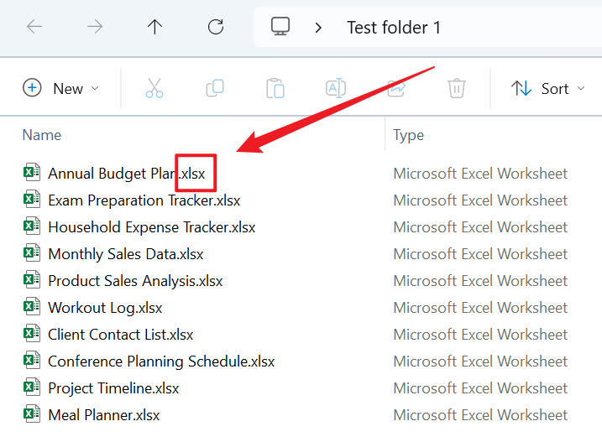Open the New item dropdown
602x442 pixels.
tap(60, 88)
